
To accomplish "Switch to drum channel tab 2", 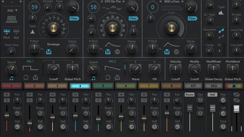I will click(x=34, y=86).
